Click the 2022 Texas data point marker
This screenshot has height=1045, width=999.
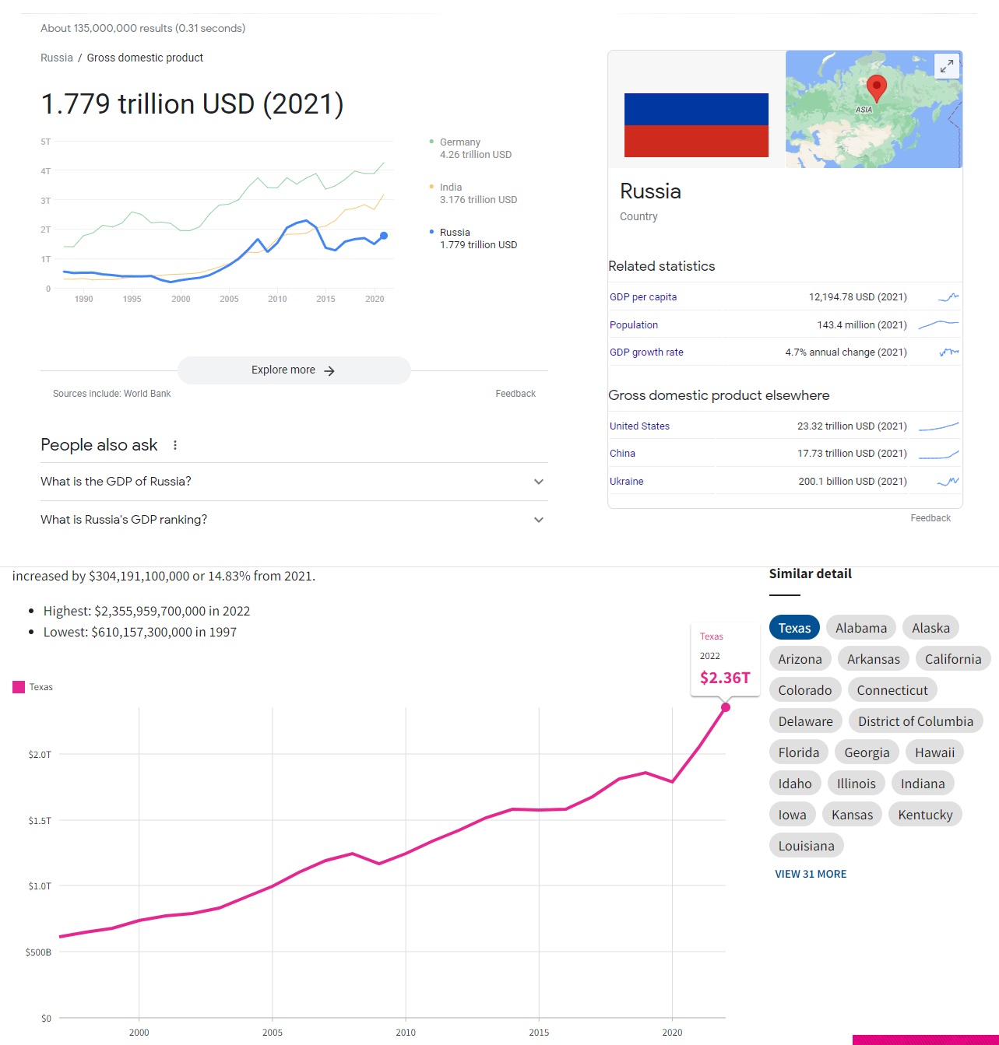(x=726, y=707)
